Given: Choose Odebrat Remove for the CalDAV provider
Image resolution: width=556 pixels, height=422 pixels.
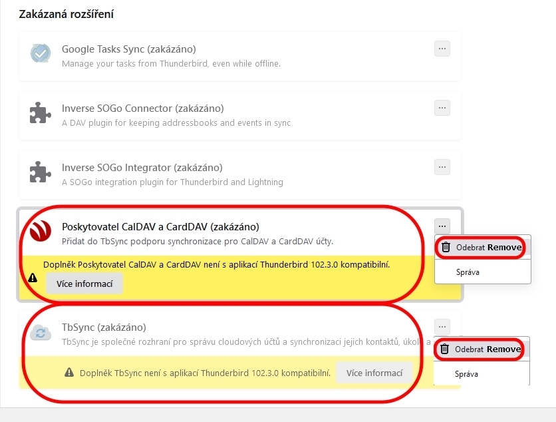Looking at the screenshot, I should point(483,248).
